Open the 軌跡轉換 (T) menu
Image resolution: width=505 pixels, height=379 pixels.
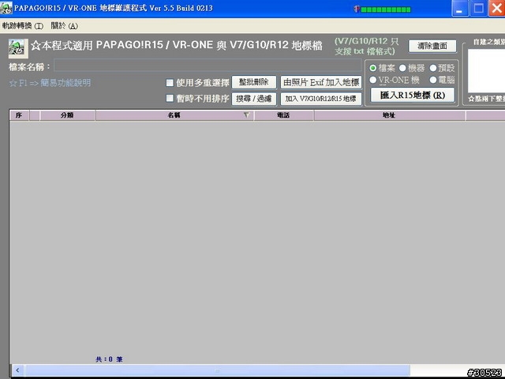[23, 26]
